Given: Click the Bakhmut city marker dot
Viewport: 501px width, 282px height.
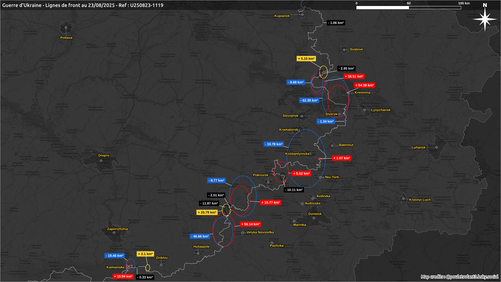Looking at the screenshot, I should (x=332, y=146).
